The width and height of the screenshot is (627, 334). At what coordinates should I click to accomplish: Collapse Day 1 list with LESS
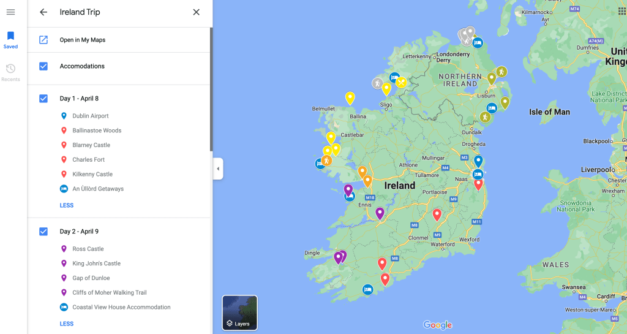[x=67, y=205]
